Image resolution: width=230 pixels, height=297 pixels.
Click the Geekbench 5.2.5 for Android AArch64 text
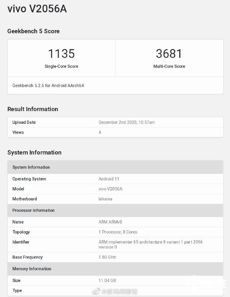tap(48, 86)
